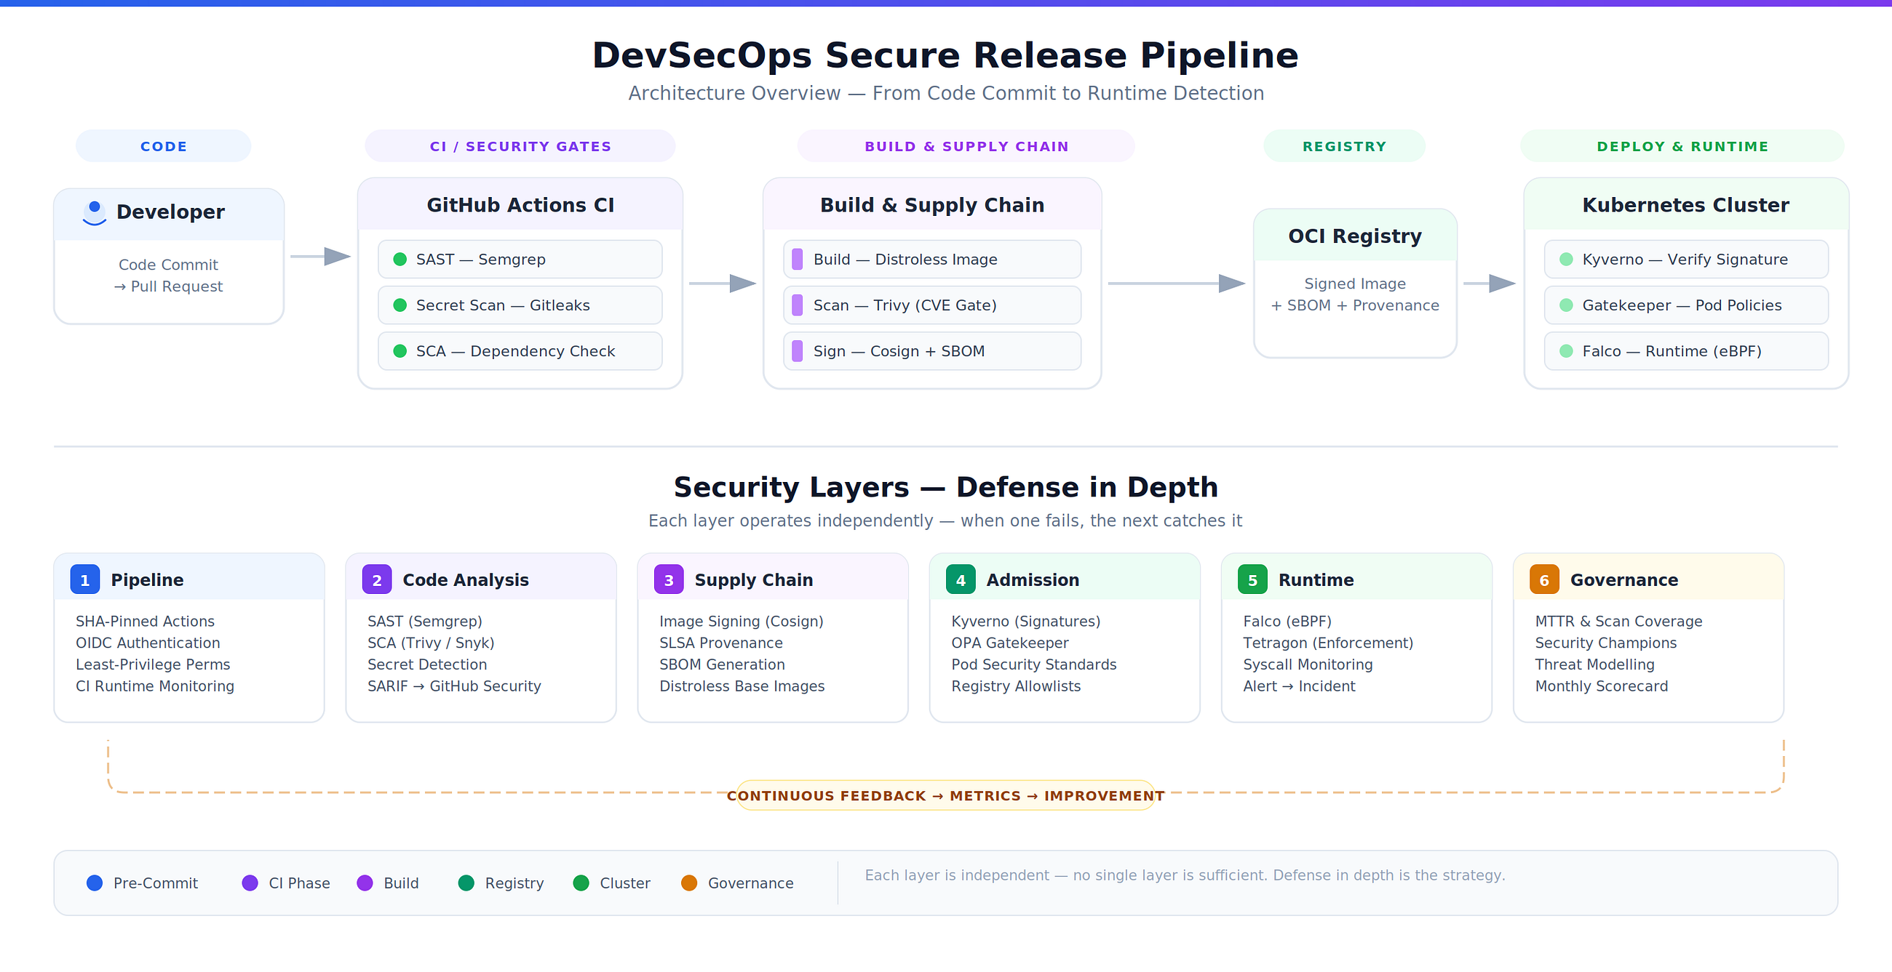The image size is (1892, 972).
Task: Select the REGISTRY stage label
Action: click(x=1345, y=146)
